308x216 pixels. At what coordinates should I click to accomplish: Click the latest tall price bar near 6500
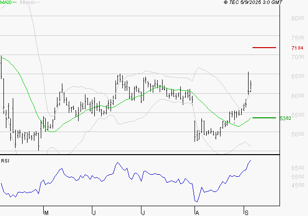pyautogui.click(x=248, y=81)
